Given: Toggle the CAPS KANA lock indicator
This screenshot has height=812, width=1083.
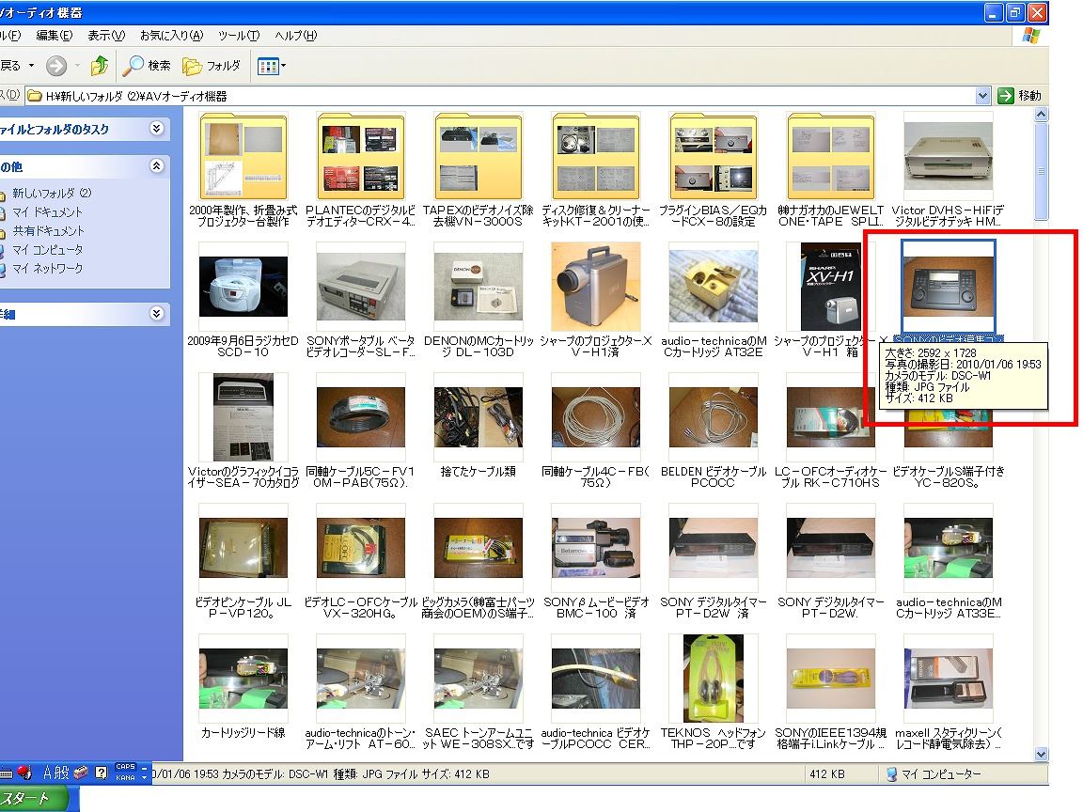Looking at the screenshot, I should [x=125, y=772].
